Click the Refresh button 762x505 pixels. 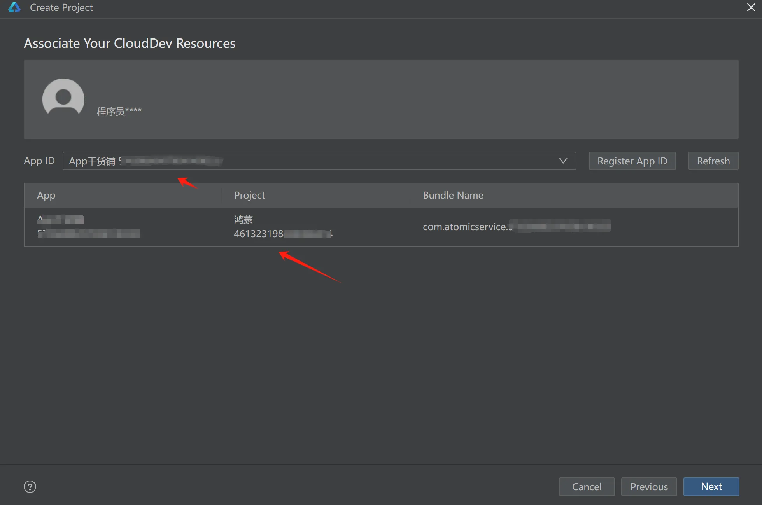pos(713,161)
